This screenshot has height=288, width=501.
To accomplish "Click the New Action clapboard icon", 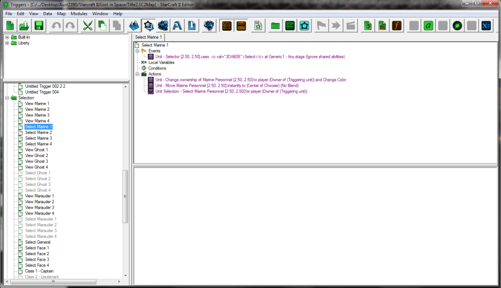I will coord(351,25).
